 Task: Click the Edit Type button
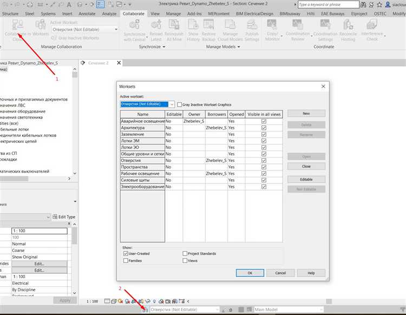tap(64, 217)
